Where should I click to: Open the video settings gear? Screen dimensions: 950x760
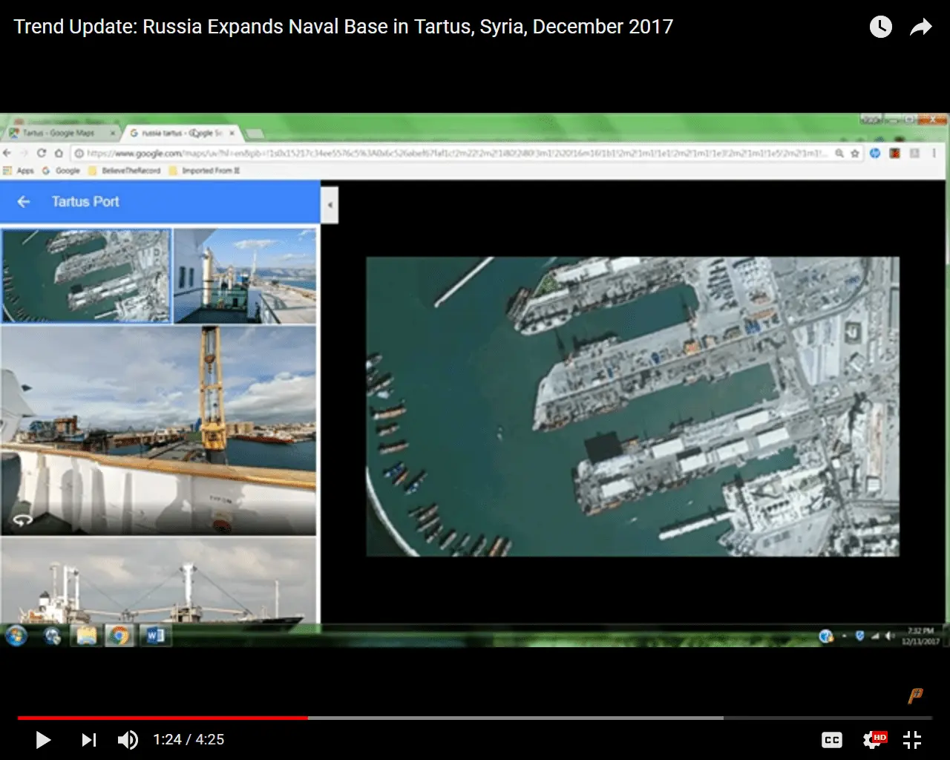pyautogui.click(x=873, y=740)
